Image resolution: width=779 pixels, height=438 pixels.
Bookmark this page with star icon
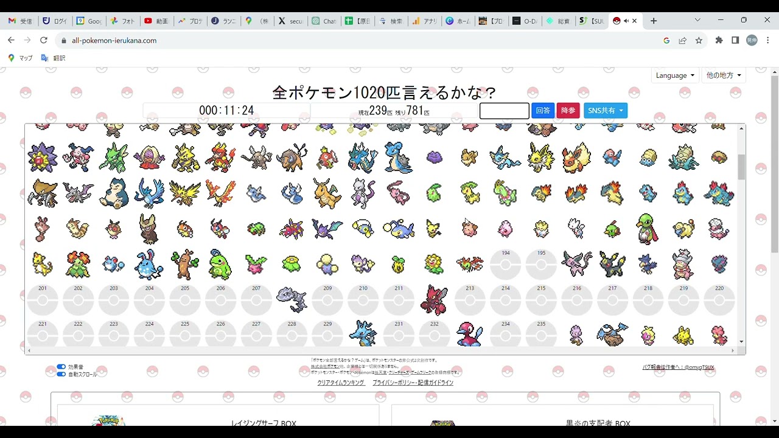(699, 40)
